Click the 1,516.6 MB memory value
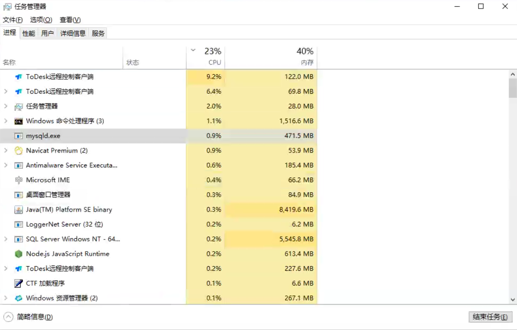This screenshot has height=330, width=517. point(296,121)
